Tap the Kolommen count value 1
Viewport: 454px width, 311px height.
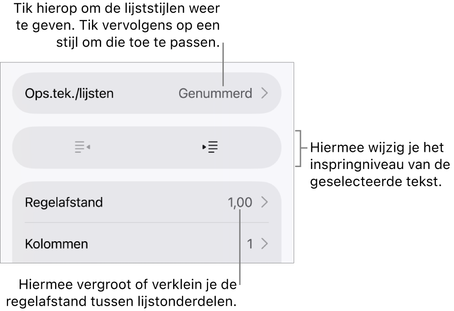249,244
